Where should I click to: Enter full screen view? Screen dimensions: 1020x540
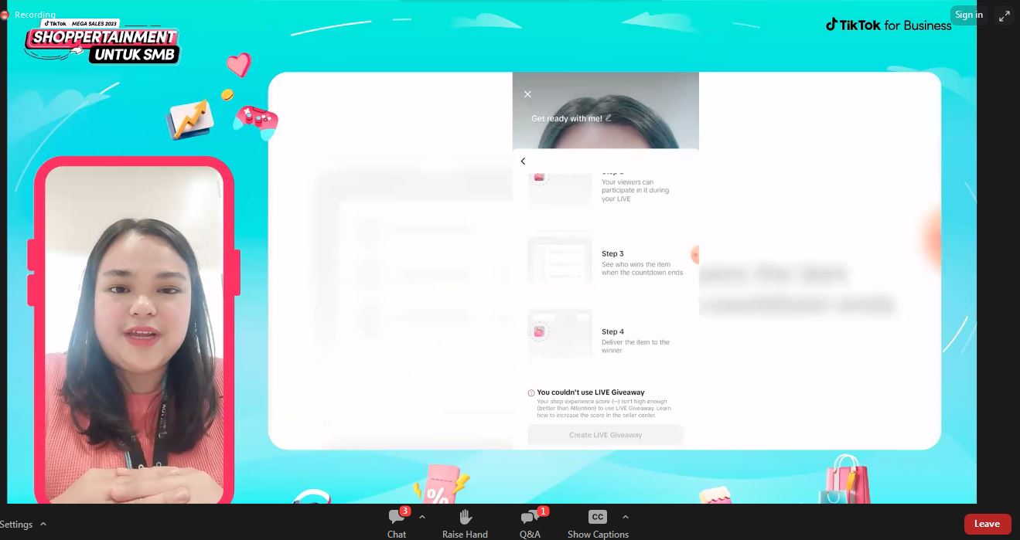click(1005, 15)
